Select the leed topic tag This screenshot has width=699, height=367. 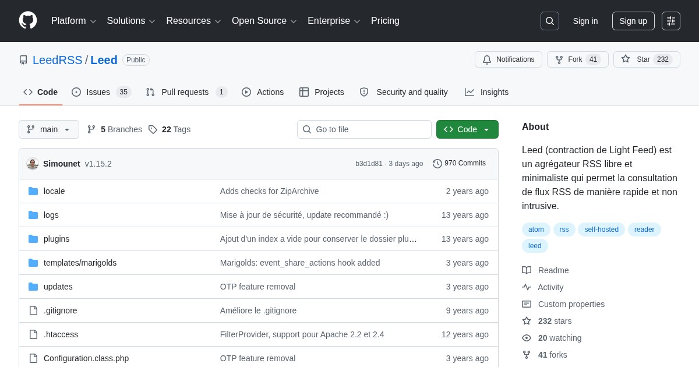coord(535,246)
